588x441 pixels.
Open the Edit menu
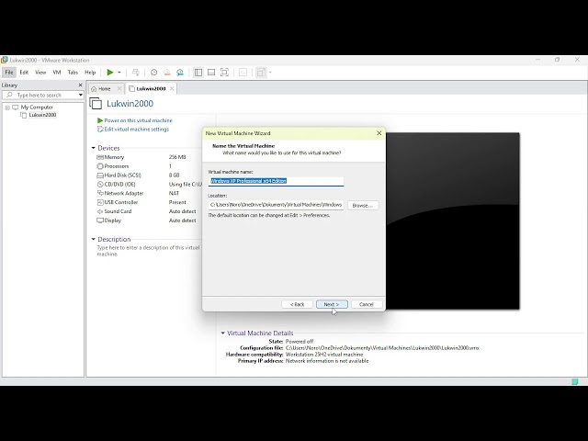24,73
